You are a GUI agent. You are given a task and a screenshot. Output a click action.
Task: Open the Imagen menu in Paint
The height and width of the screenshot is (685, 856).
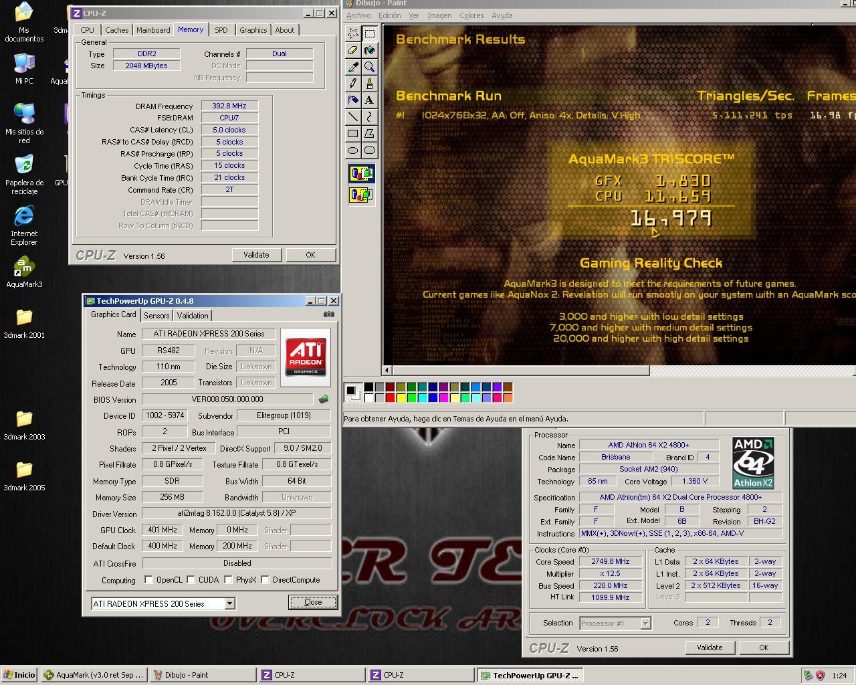[439, 15]
